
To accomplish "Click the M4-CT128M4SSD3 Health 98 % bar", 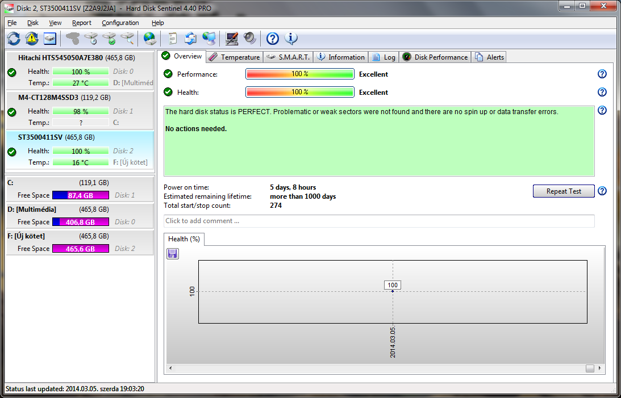I will click(x=81, y=111).
